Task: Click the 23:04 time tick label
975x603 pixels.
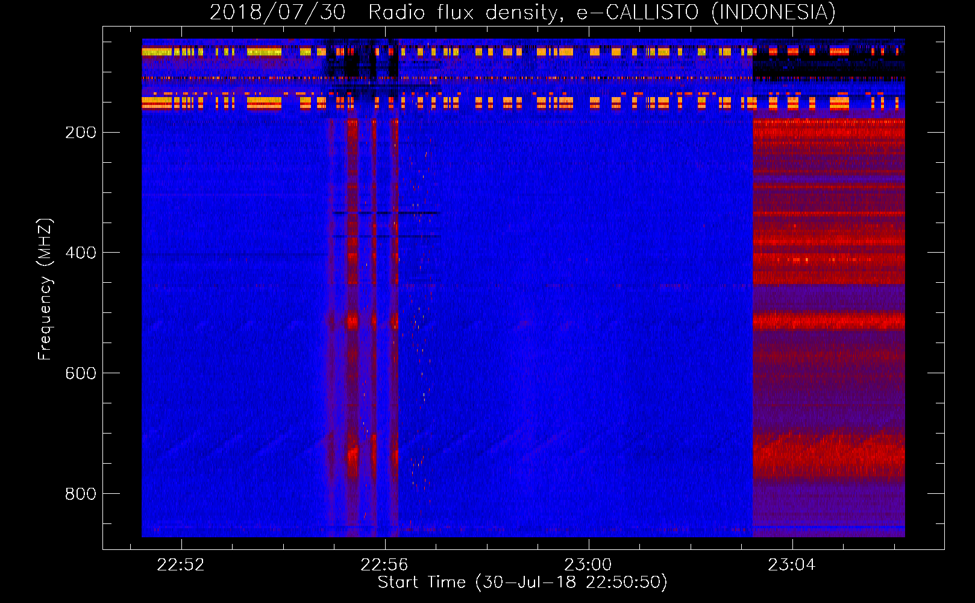Action: coord(792,565)
